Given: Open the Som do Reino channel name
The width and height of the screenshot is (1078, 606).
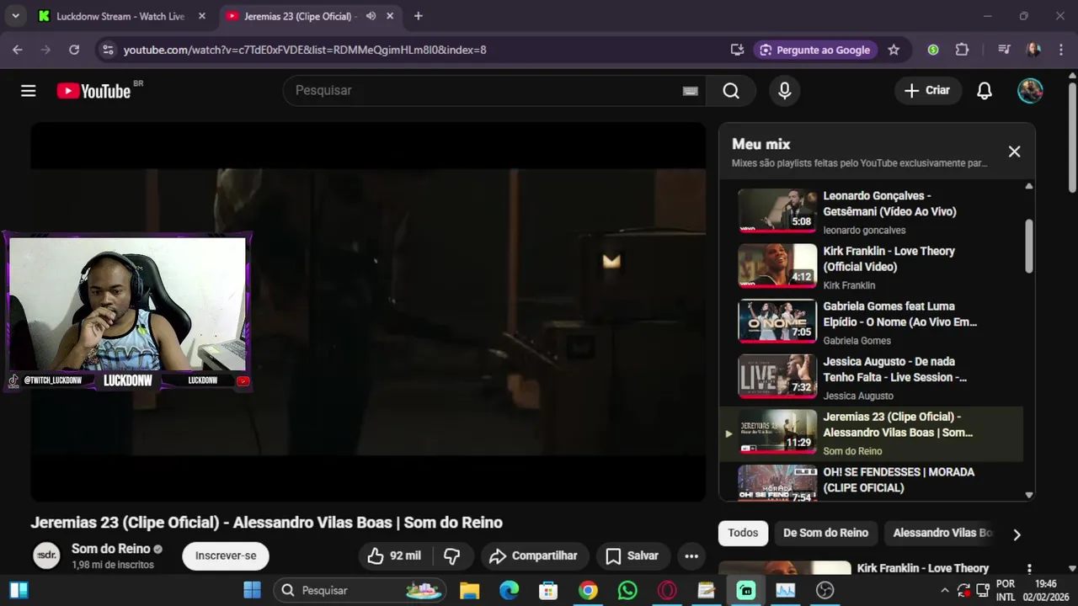Looking at the screenshot, I should [110, 549].
